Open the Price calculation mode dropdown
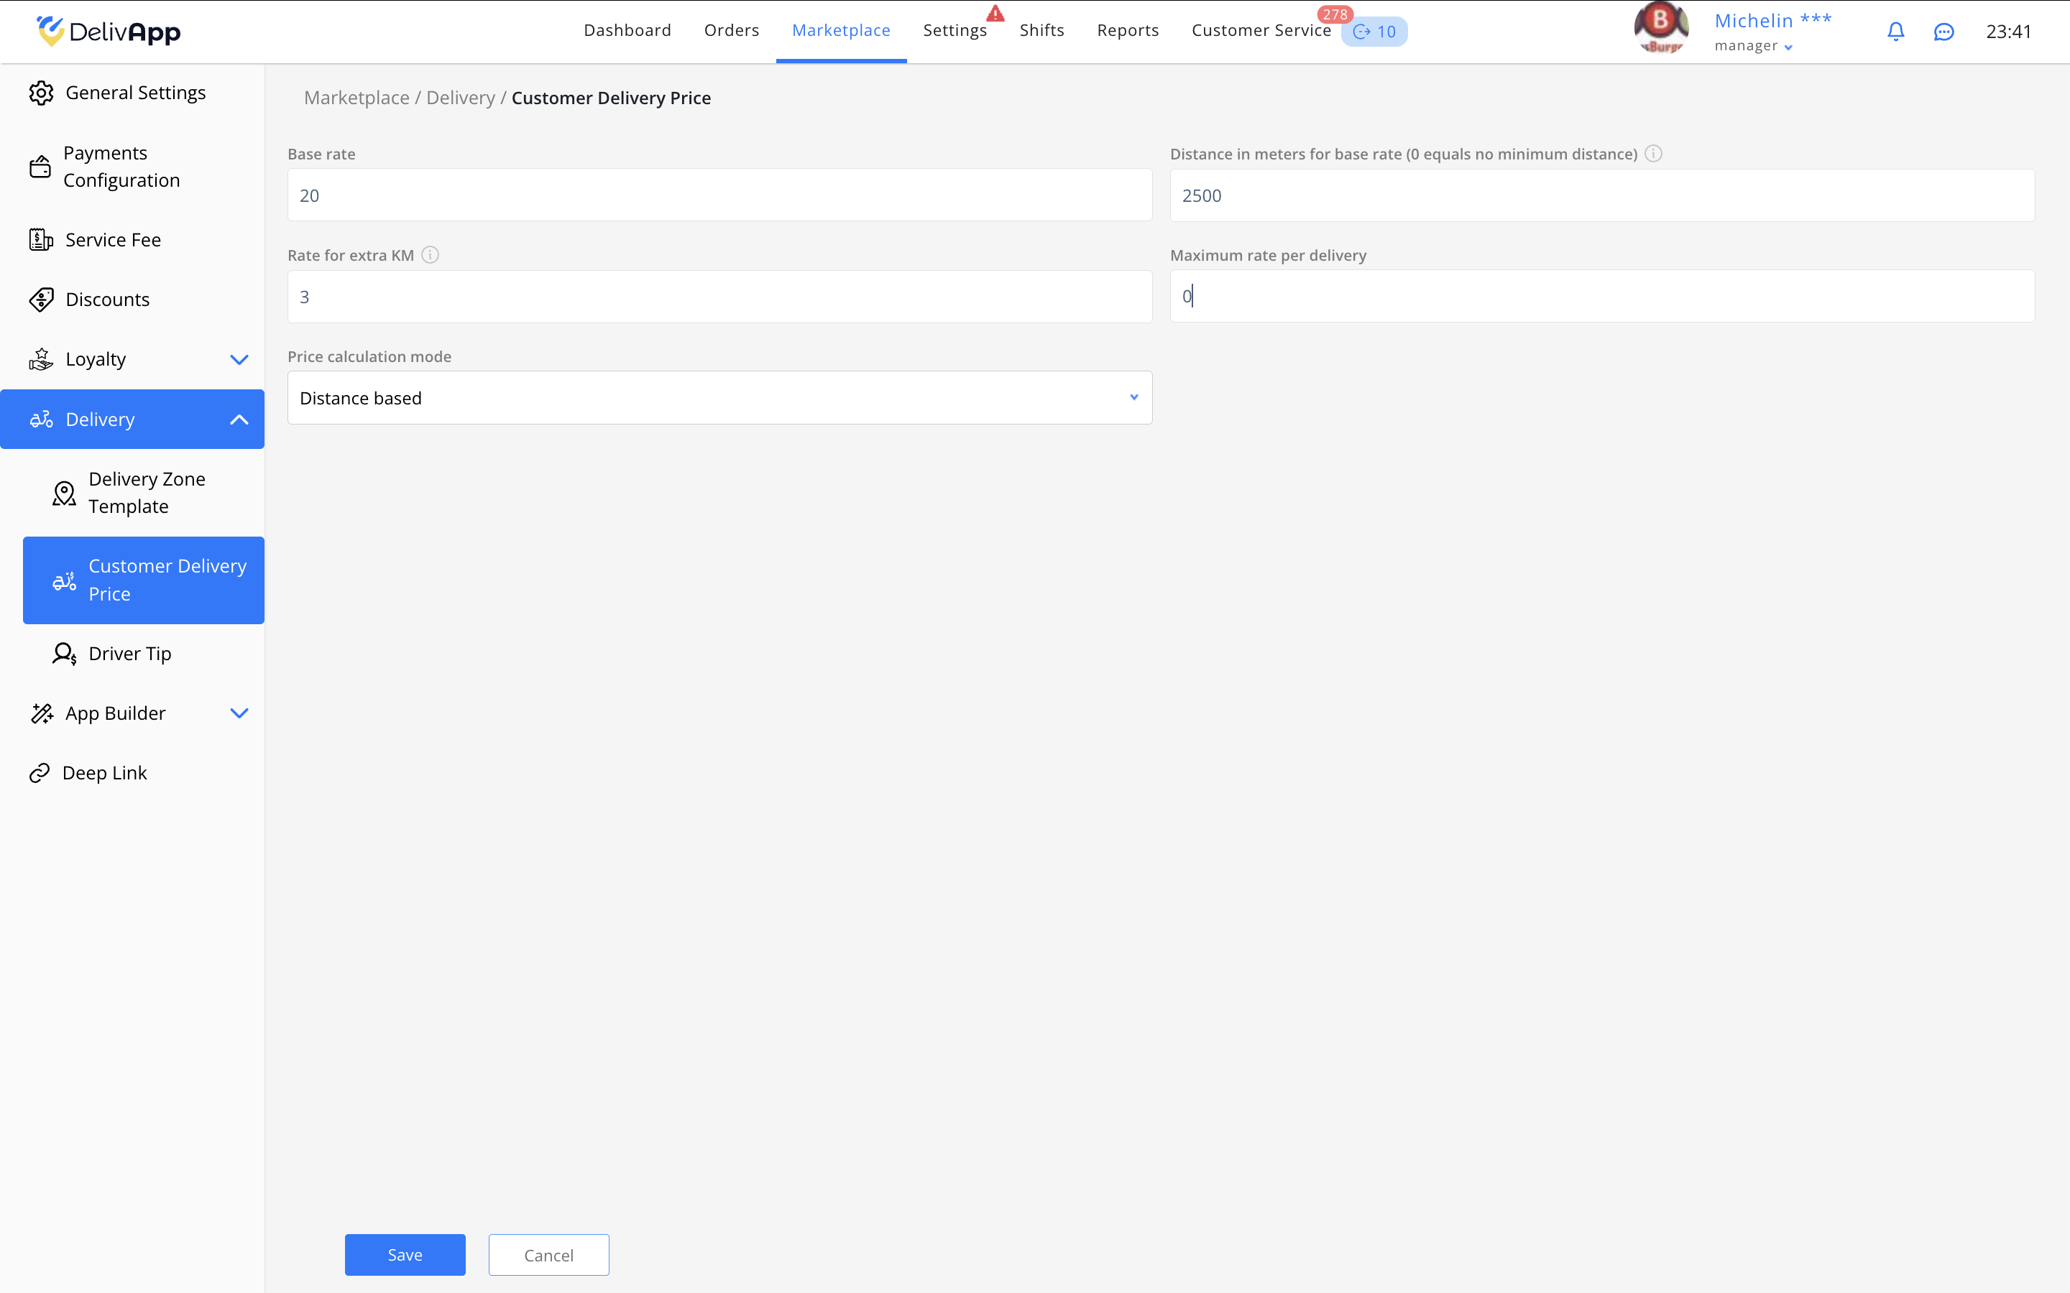Image resolution: width=2070 pixels, height=1293 pixels. [719, 398]
